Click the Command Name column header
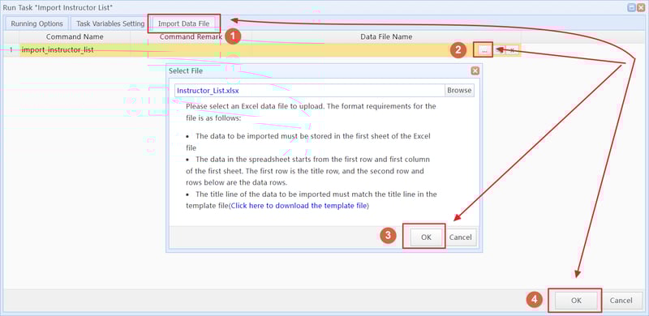 click(75, 36)
